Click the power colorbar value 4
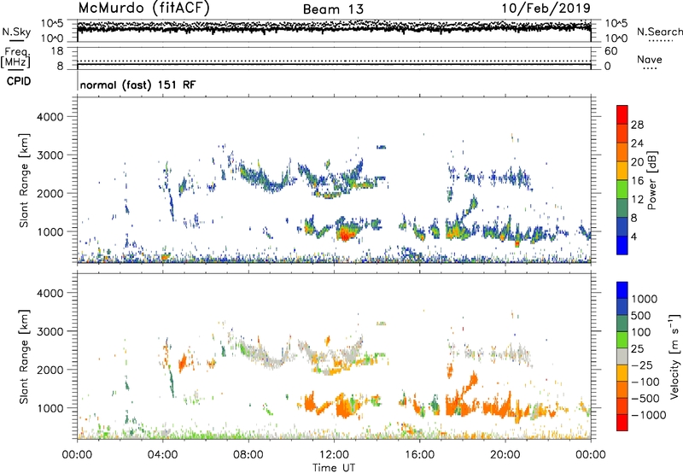This screenshot has width=683, height=473. point(633,236)
